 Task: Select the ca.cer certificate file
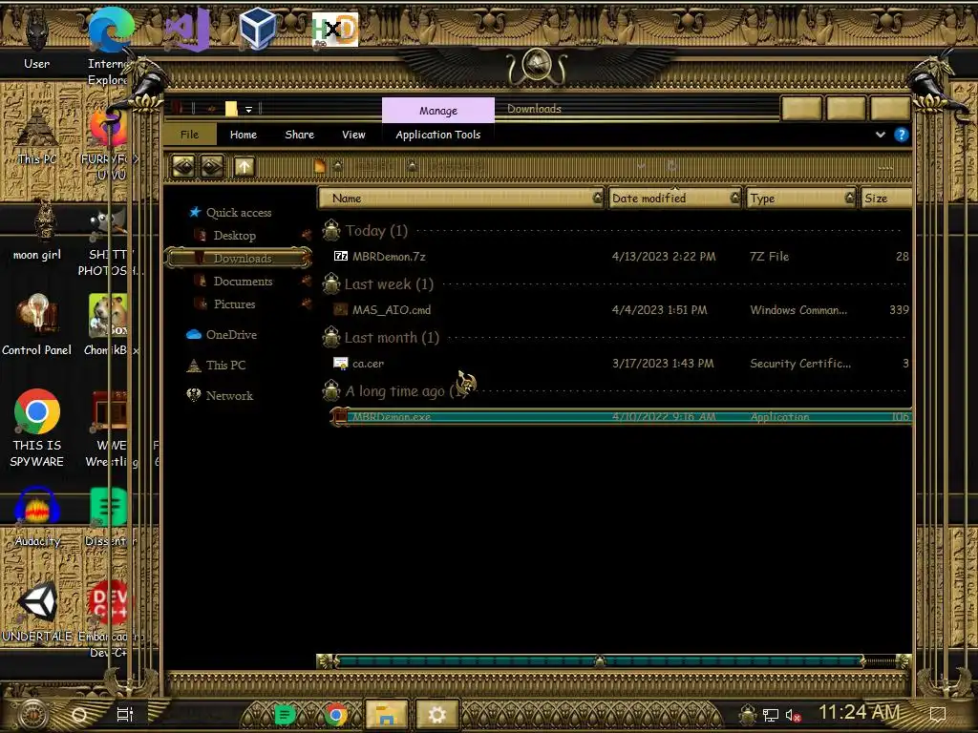621,364
